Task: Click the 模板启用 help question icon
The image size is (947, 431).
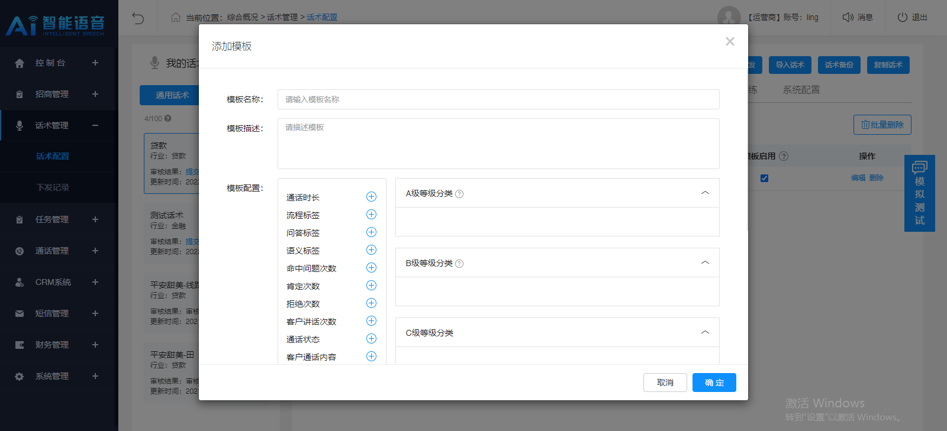Action: point(784,156)
